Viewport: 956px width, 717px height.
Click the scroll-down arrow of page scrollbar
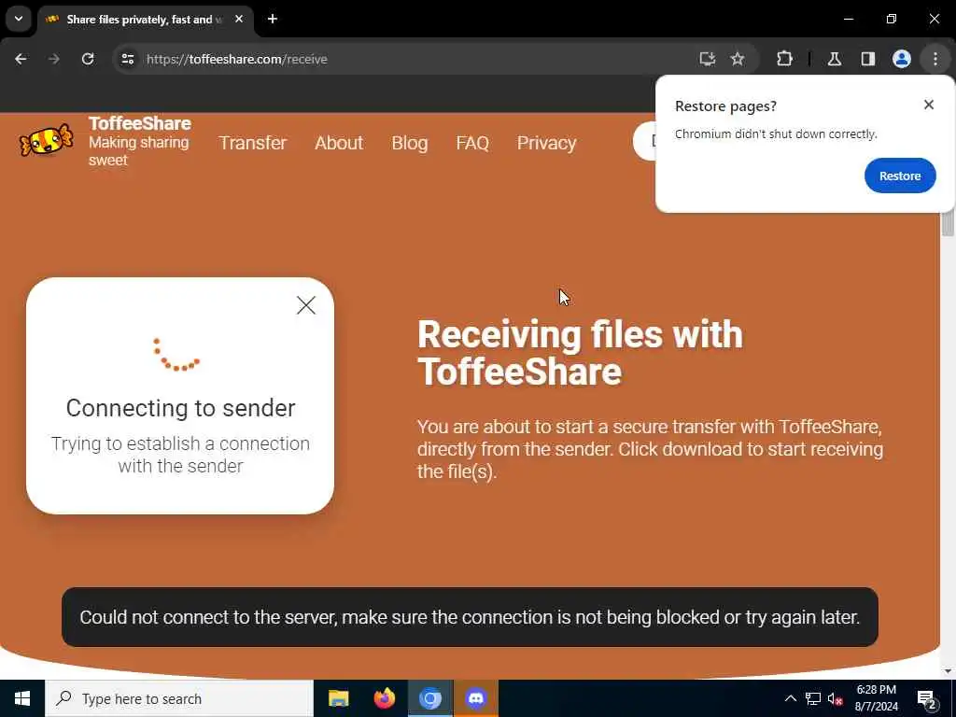click(x=948, y=671)
